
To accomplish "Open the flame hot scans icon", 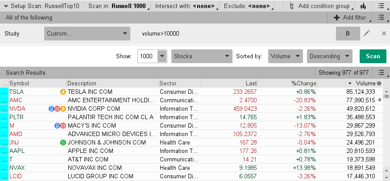I will (x=363, y=6).
